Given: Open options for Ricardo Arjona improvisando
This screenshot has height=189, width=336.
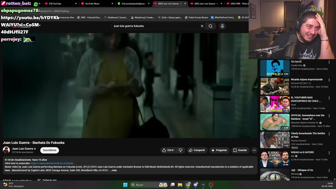Looking at the screenshot, I should pyautogui.click(x=329, y=80).
